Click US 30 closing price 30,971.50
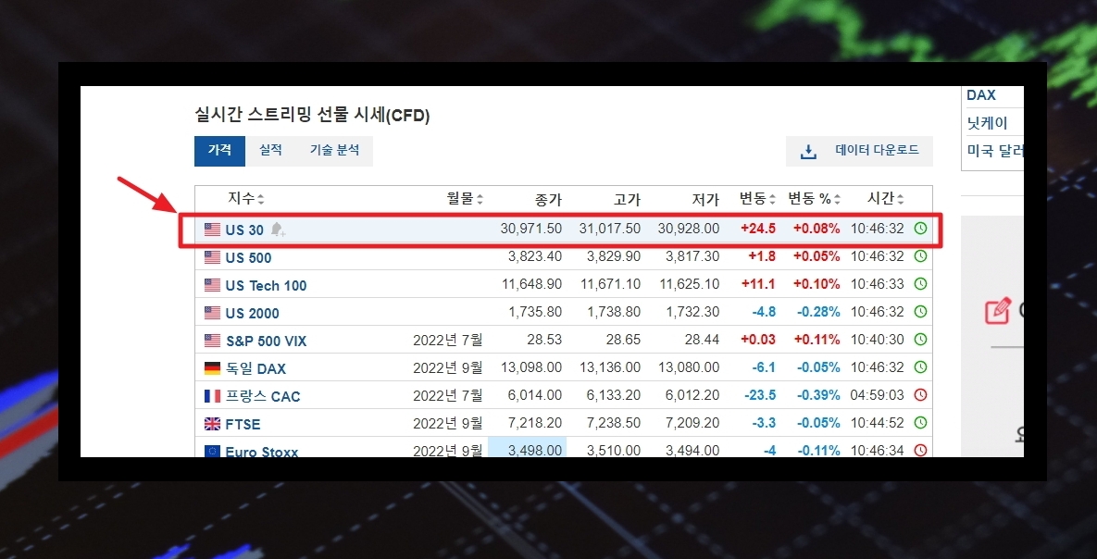The width and height of the screenshot is (1097, 559). [x=531, y=229]
